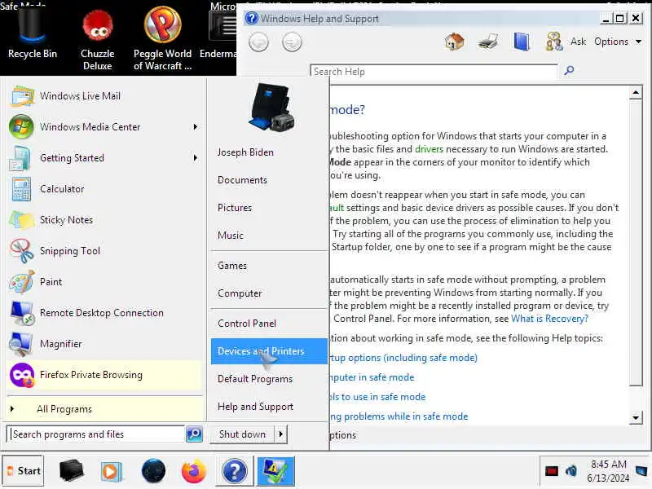Open Shut down options arrow
The width and height of the screenshot is (652, 489).
pyautogui.click(x=281, y=434)
